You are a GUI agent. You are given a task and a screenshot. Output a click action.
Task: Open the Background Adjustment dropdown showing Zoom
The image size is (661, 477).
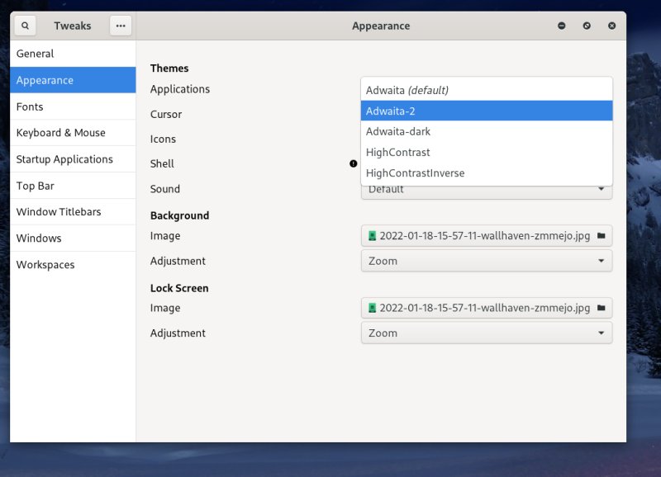(x=486, y=261)
